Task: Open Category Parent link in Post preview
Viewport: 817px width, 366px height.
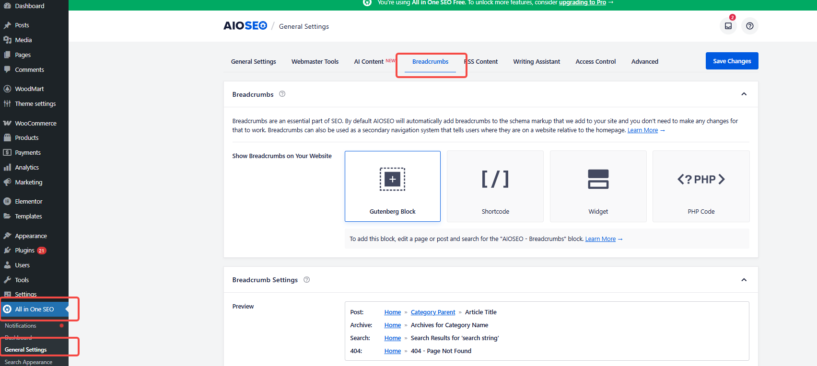Action: pyautogui.click(x=432, y=312)
